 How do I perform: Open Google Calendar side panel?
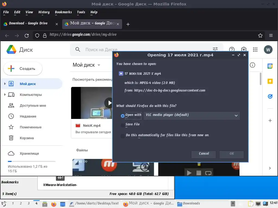(270, 66)
